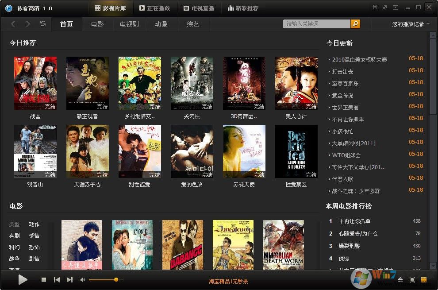Click the keyword search input field
Screen dimensions: 438x290
316,24
